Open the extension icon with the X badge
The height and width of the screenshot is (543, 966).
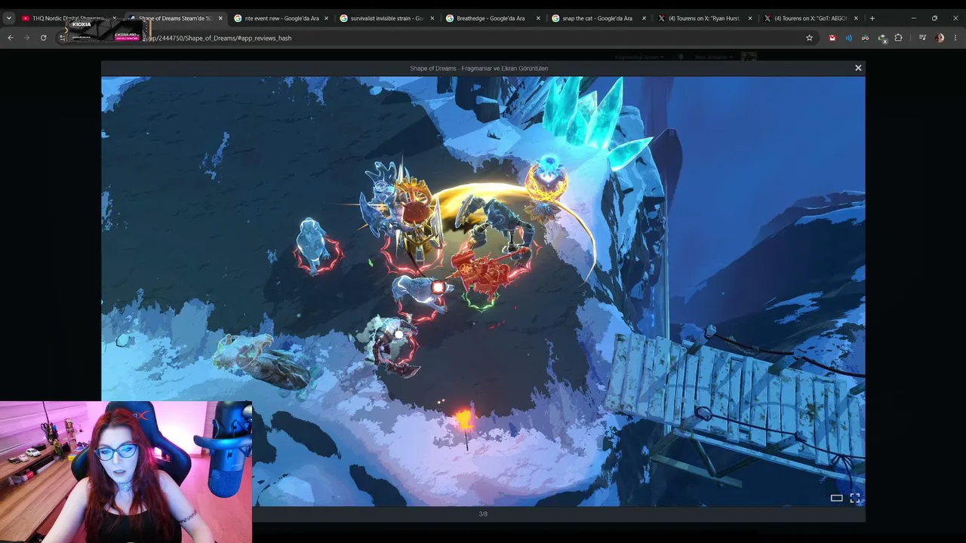tap(881, 38)
